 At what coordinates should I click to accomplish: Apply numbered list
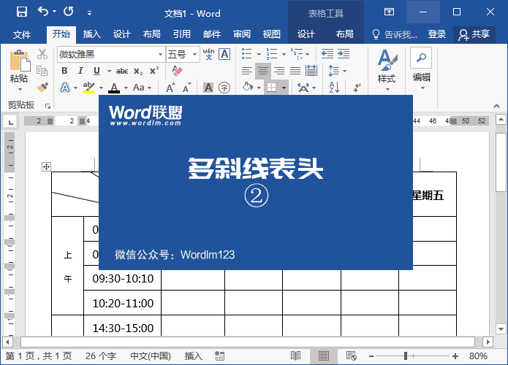click(272, 54)
